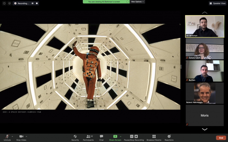Screen dimensions: 228x142
Task: Click the '2001: A Space Odyssey, Kubrick 1968' caption
Action: tap(22, 112)
